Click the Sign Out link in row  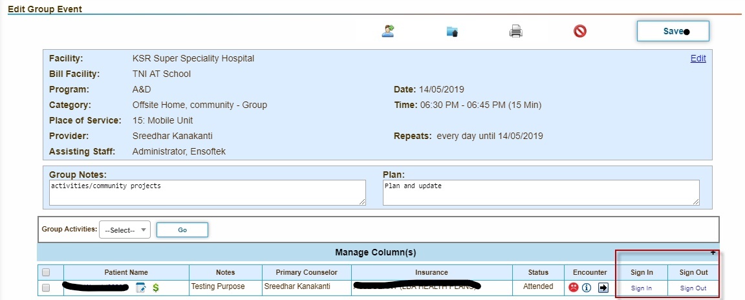(693, 288)
